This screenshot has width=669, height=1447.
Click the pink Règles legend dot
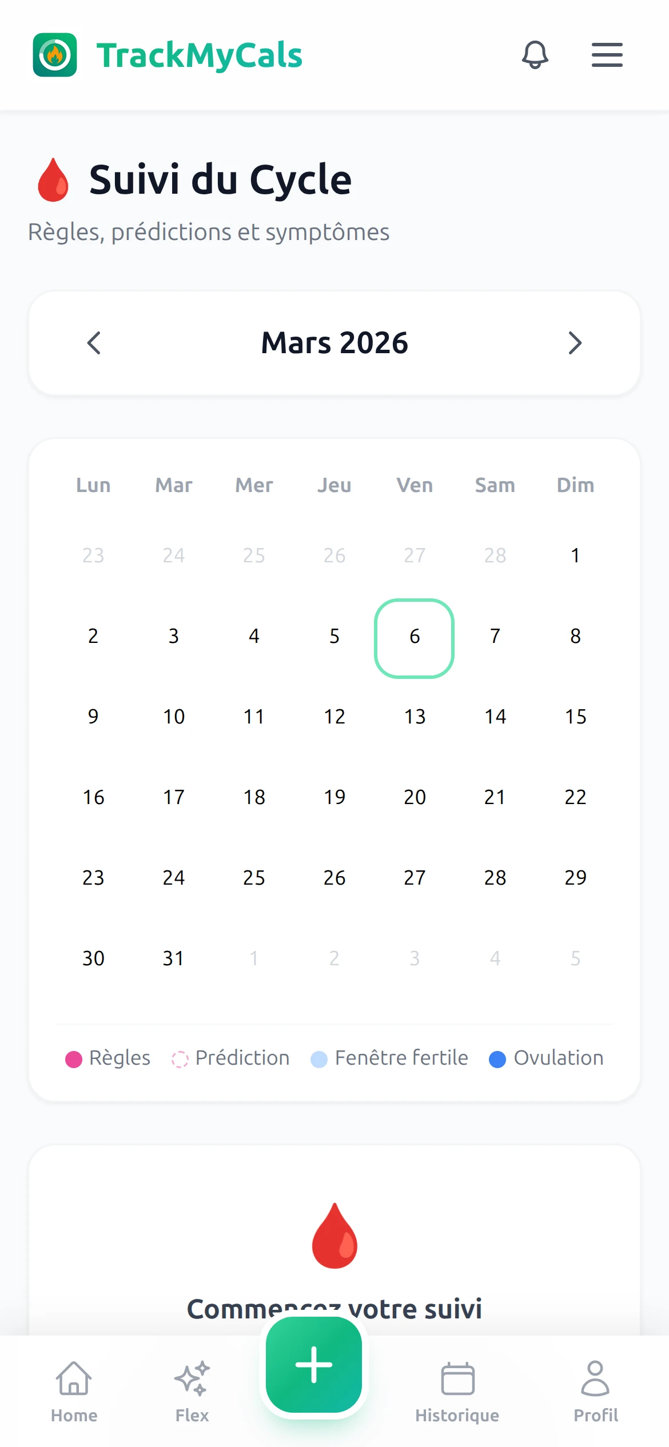(74, 1059)
